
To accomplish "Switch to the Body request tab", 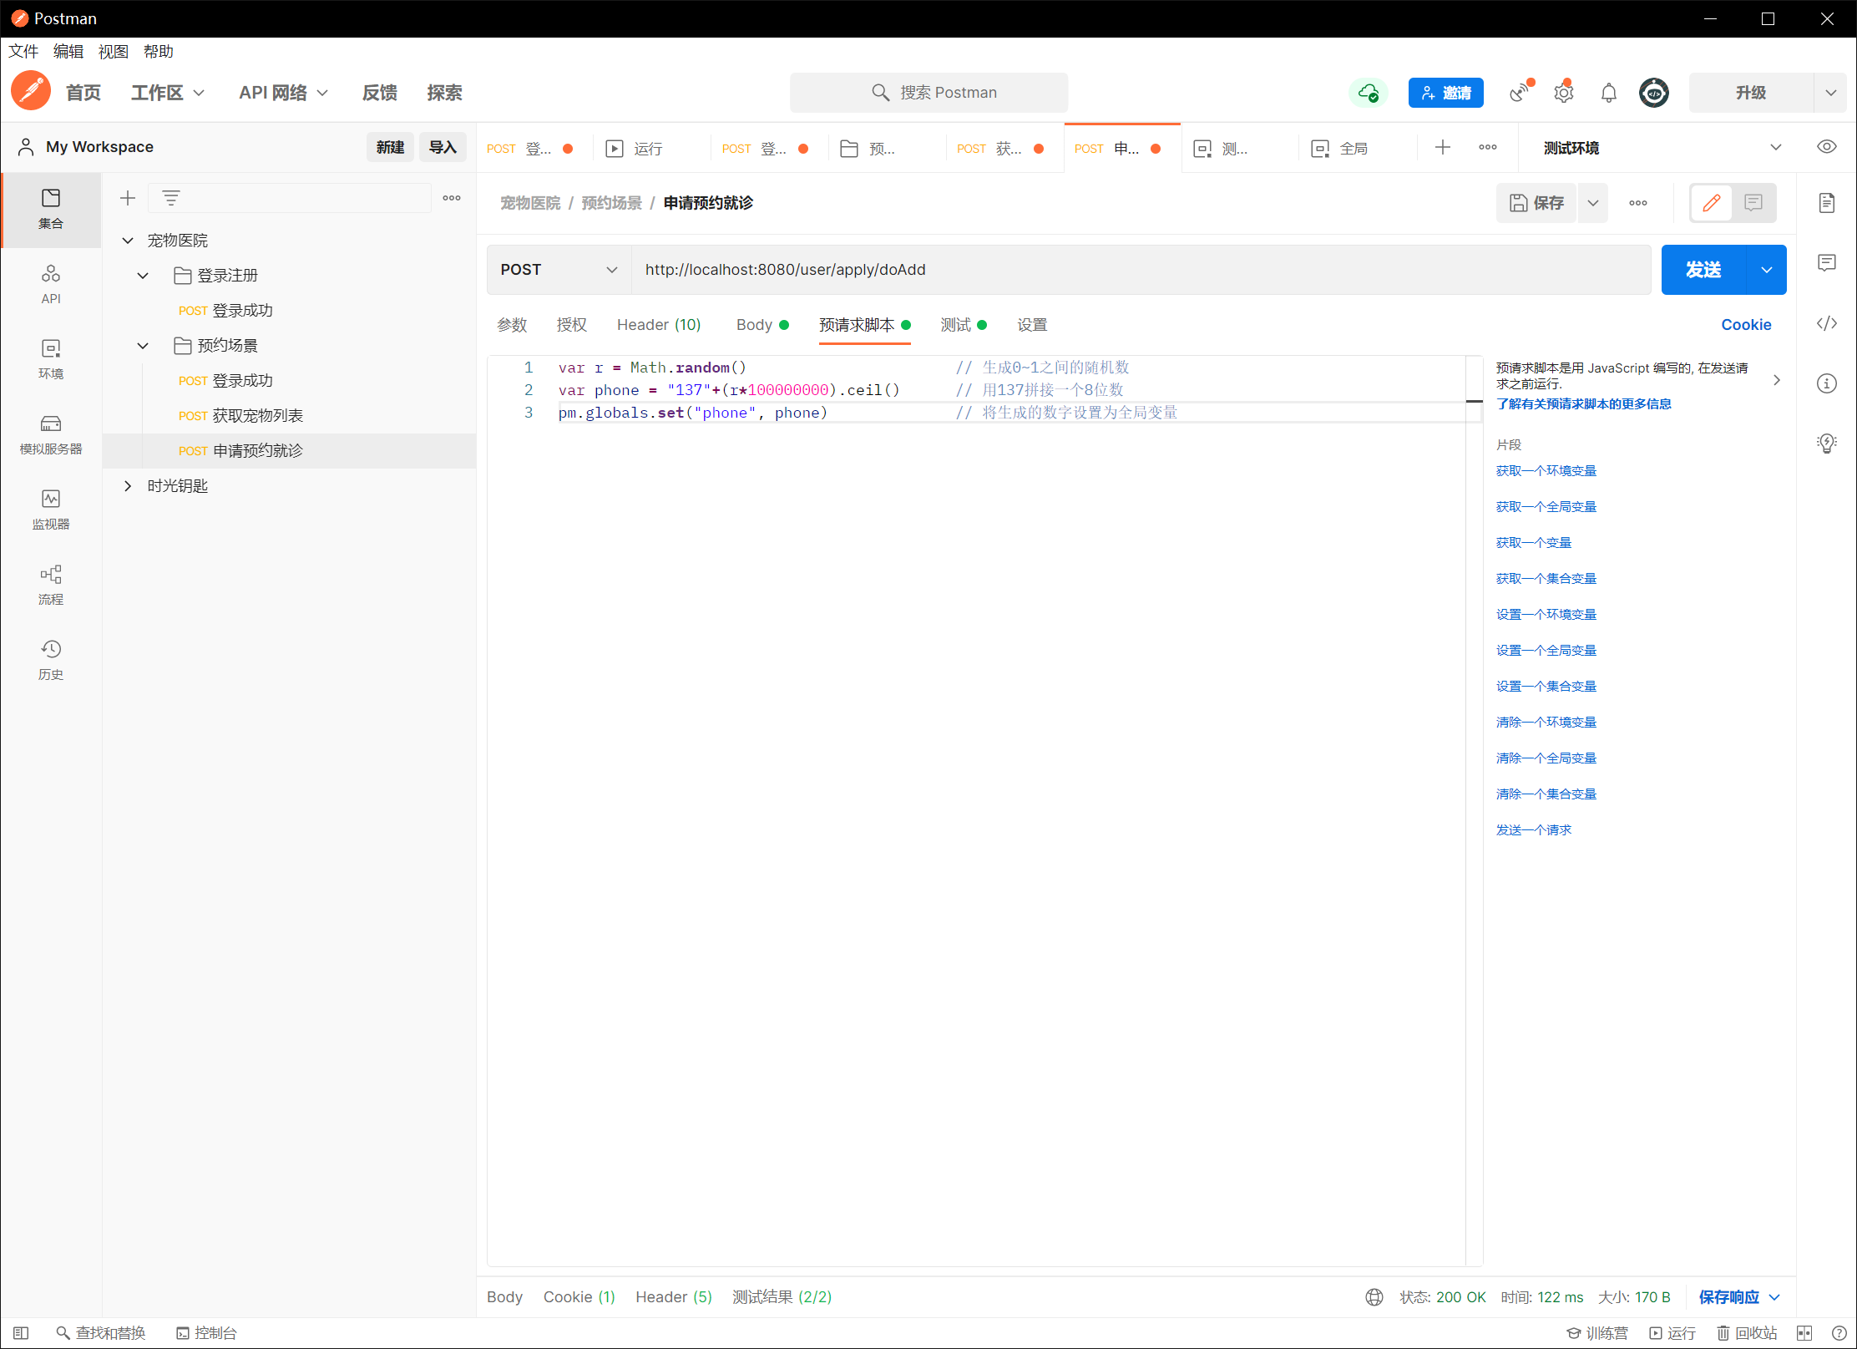I will click(754, 325).
